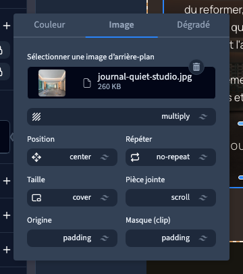Open the Origine dropdown set to padding
243x274 pixels.
[72, 238]
